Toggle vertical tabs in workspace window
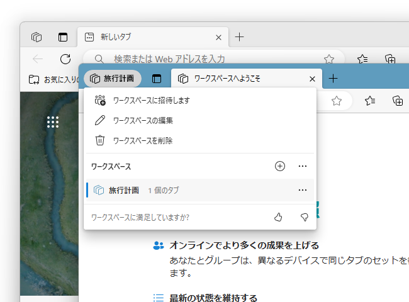Image resolution: width=409 pixels, height=302 pixels. (157, 79)
